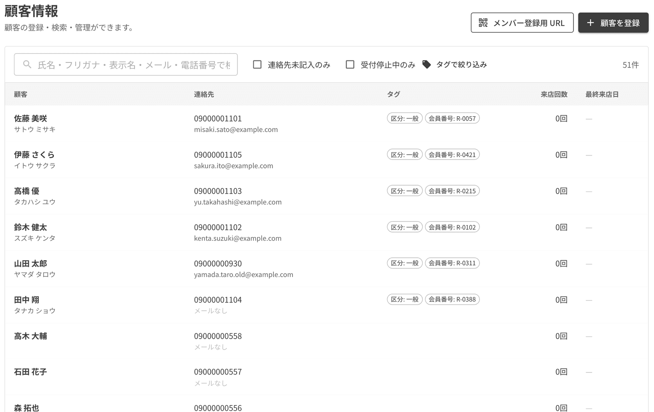Open customer 山田 太郎
This screenshot has width=654, height=412.
(31, 264)
